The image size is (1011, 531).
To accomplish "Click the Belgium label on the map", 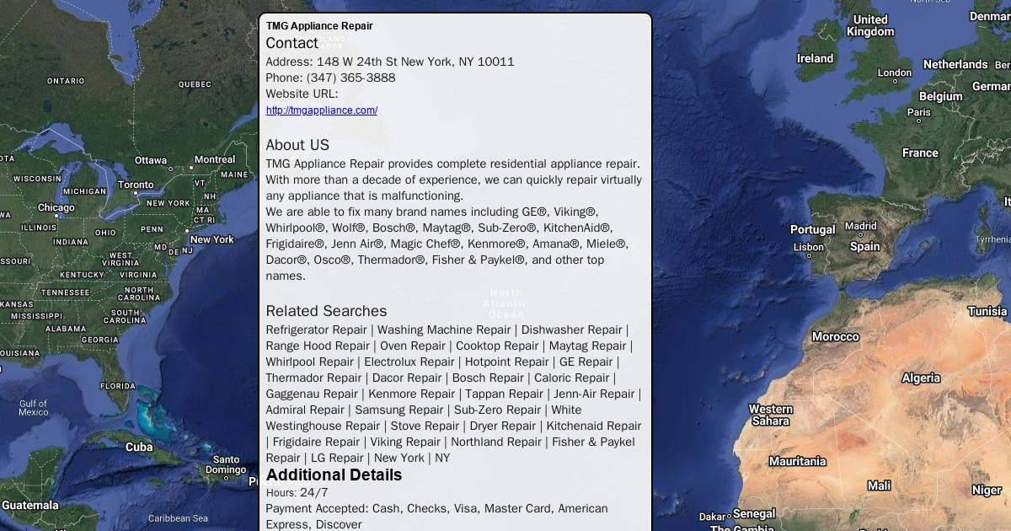I will click(x=940, y=96).
